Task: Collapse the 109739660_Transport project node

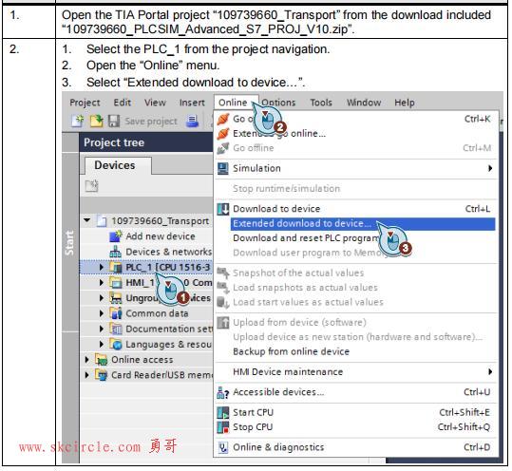Action: 86,220
